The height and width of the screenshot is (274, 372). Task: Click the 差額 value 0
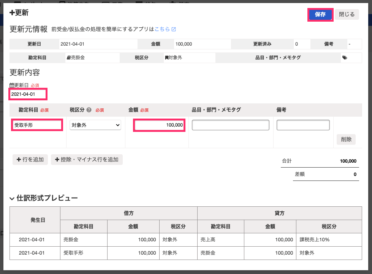355,174
